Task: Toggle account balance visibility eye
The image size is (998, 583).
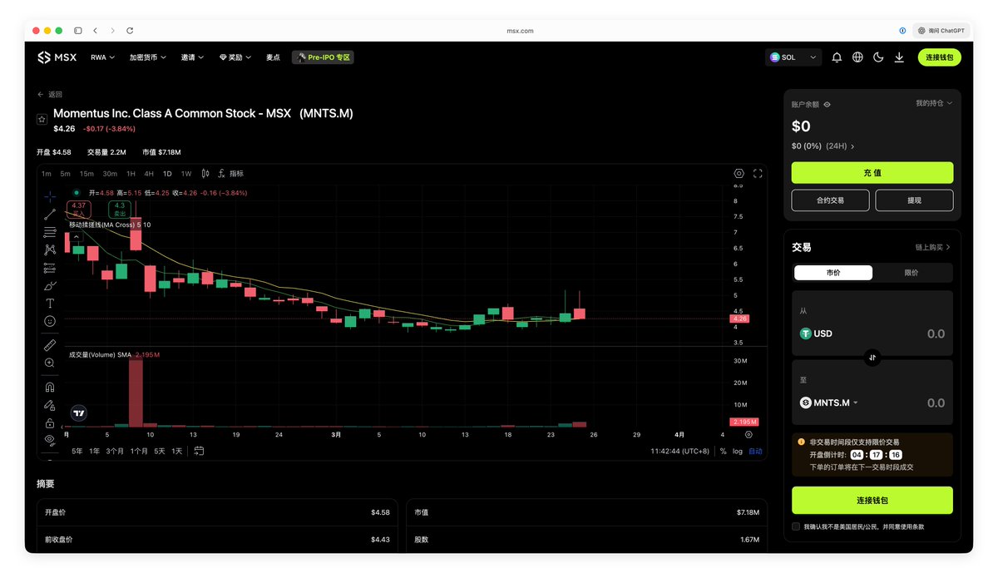Action: (x=827, y=105)
